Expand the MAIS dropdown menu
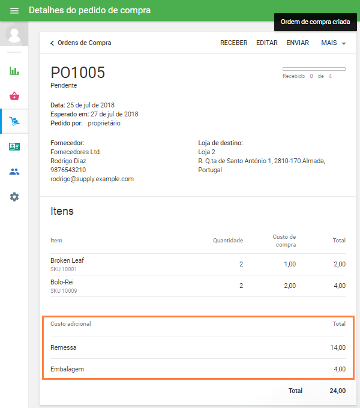The width and height of the screenshot is (360, 408). coord(334,43)
